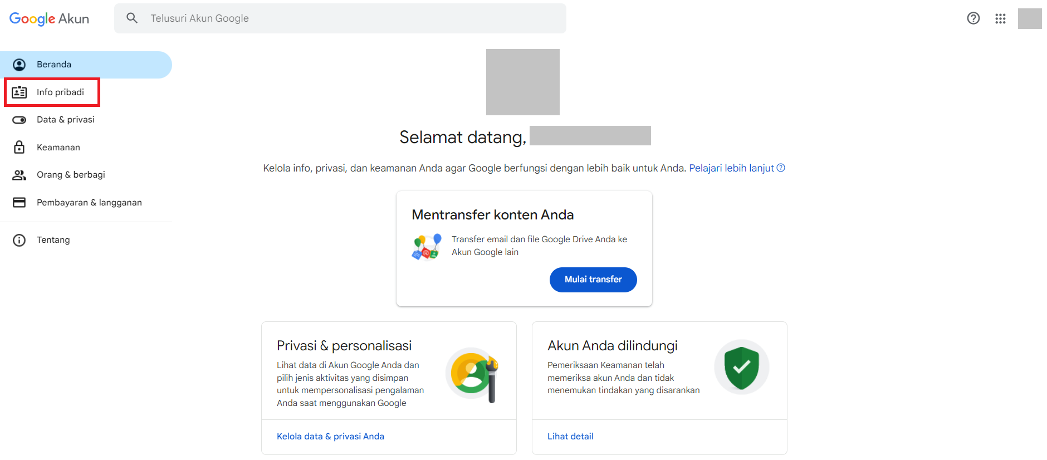Image resolution: width=1047 pixels, height=460 pixels.
Task: Open the Lihat detail link
Action: click(570, 437)
